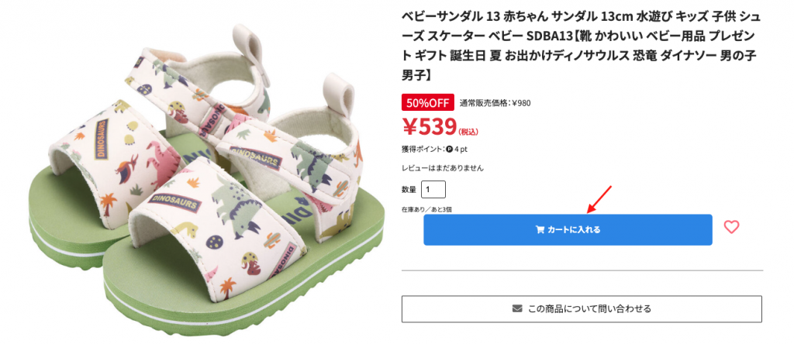Click the shopping cart icon in blue button

540,230
